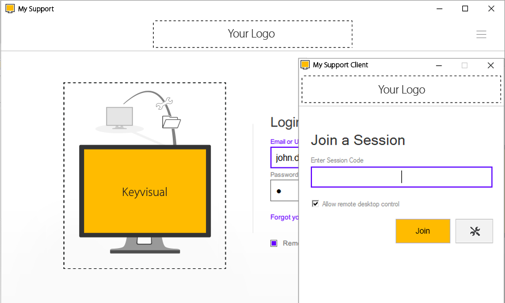
Task: Maximize the My Support main window
Action: coord(465,8)
